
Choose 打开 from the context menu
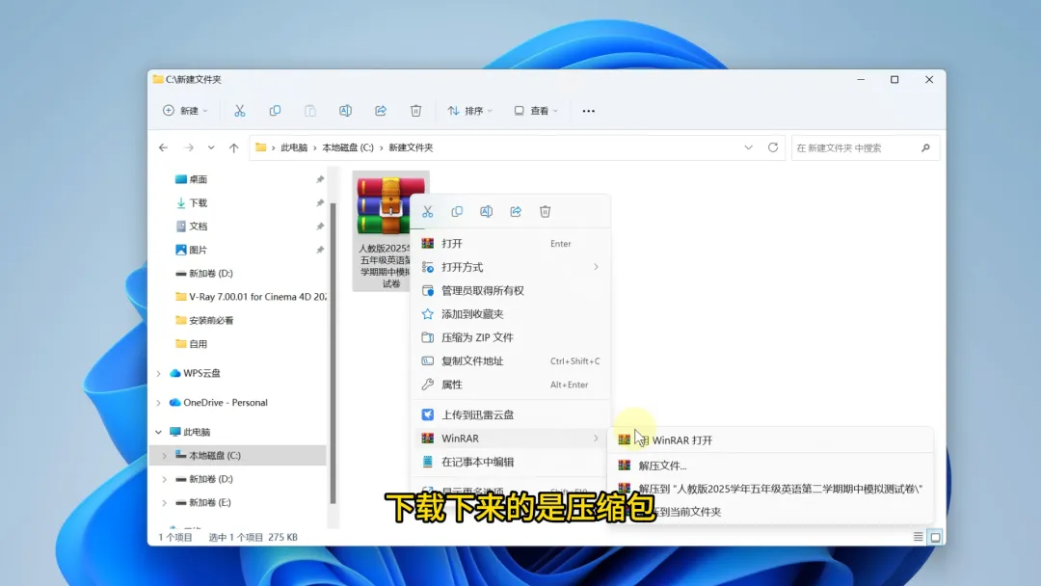511,244
